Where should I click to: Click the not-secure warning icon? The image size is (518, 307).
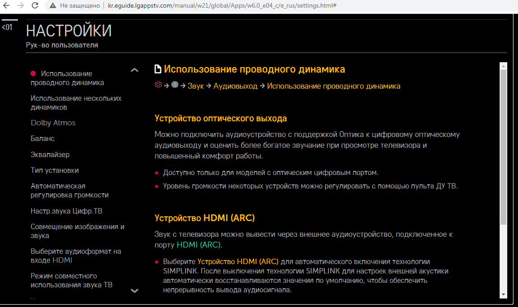(x=53, y=6)
